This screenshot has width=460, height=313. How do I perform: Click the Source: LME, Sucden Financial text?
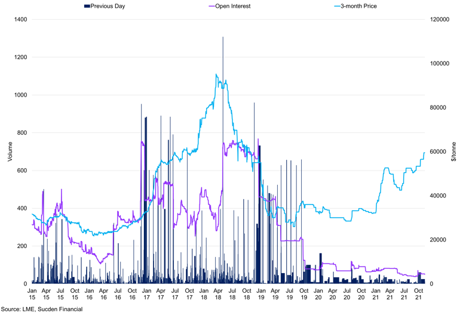click(41, 309)
